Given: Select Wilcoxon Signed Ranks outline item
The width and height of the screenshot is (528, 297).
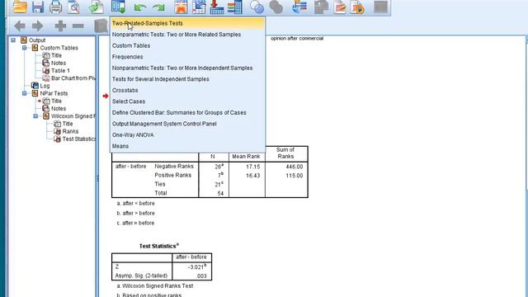Looking at the screenshot, I should pos(73,116).
